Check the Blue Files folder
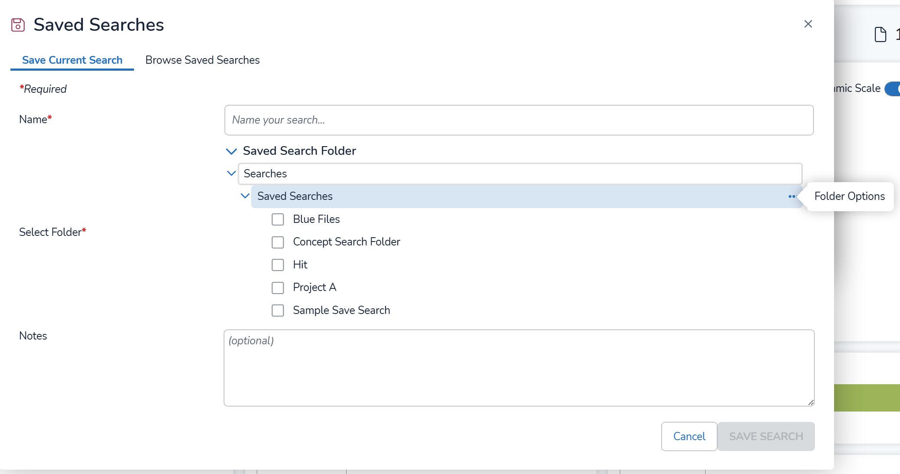Screen dimensions: 900x474 tap(278, 219)
